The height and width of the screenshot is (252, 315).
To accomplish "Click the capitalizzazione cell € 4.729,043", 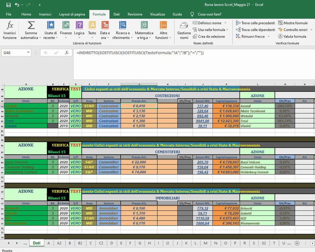I will click(x=226, y=162).
